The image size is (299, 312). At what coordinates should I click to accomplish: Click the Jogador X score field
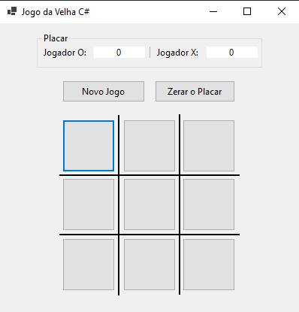point(232,53)
